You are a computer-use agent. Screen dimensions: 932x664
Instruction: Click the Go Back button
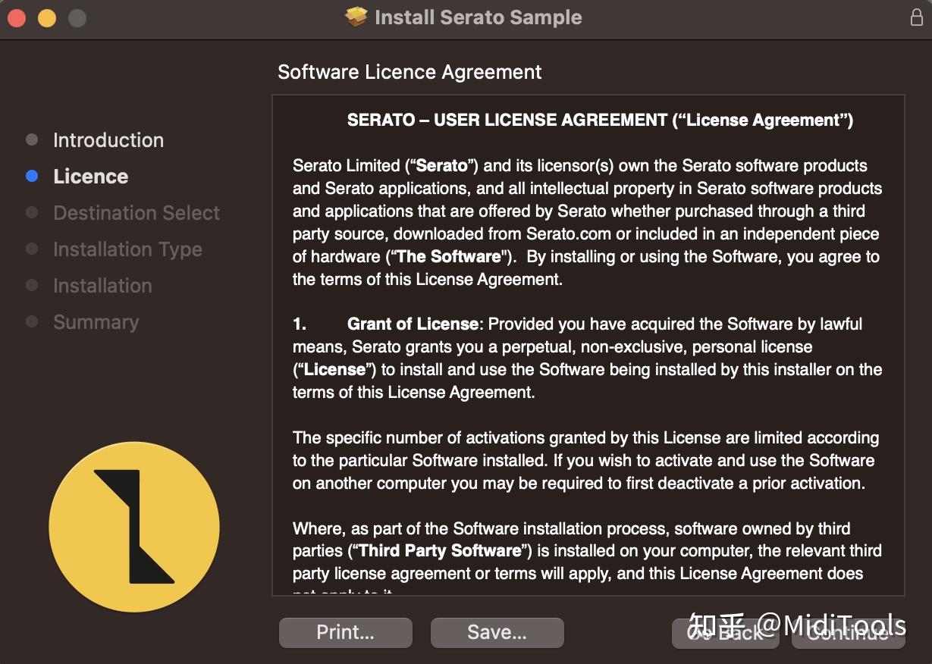pyautogui.click(x=725, y=632)
